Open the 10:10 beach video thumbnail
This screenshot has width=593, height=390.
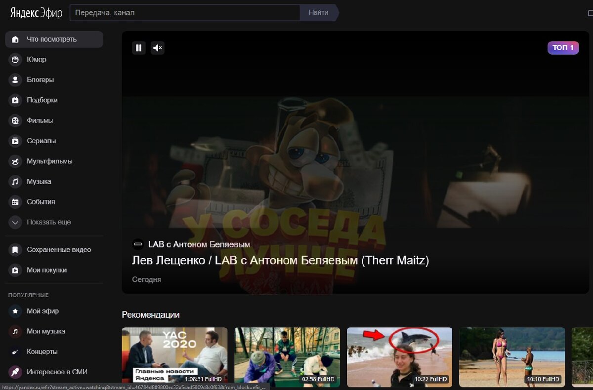[512, 357]
